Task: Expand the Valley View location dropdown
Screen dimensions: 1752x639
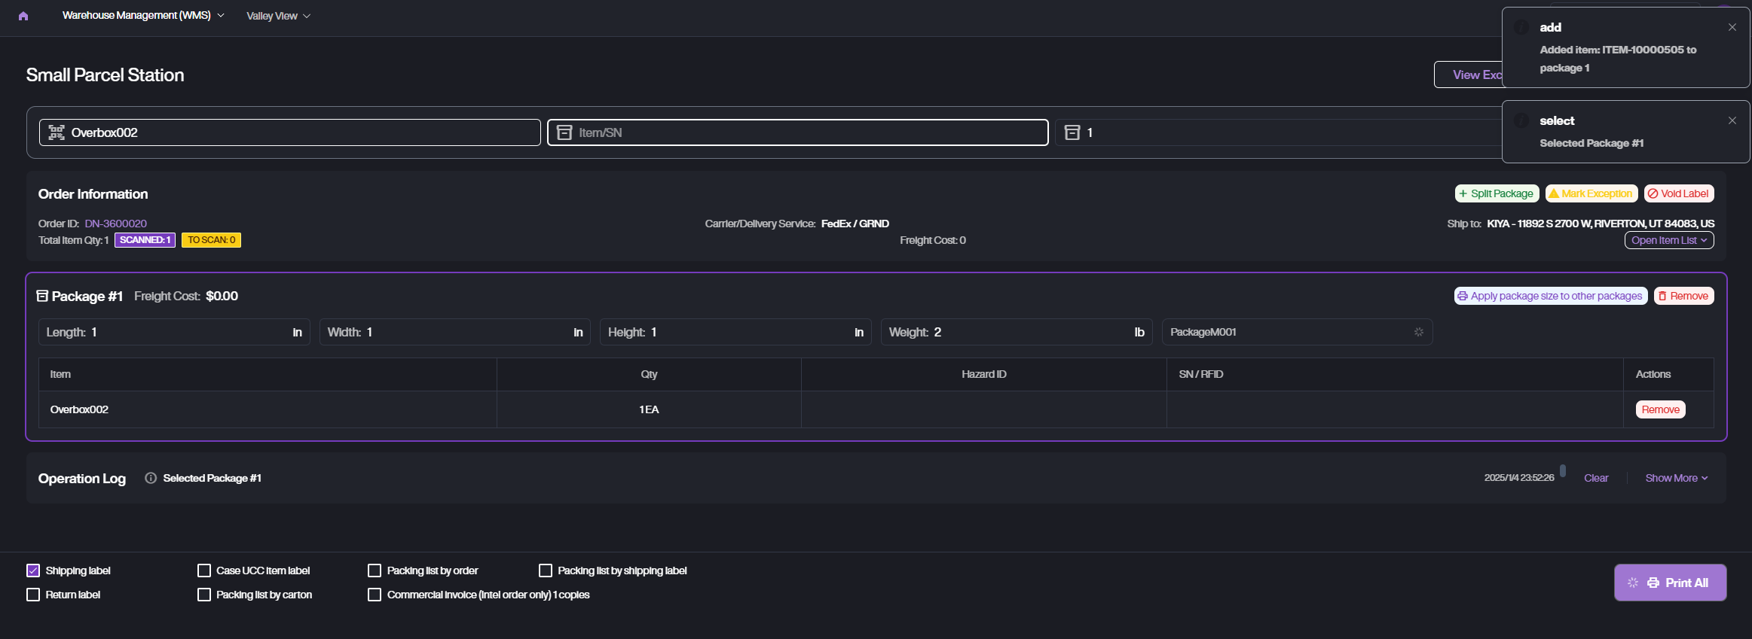Action: coord(278,16)
